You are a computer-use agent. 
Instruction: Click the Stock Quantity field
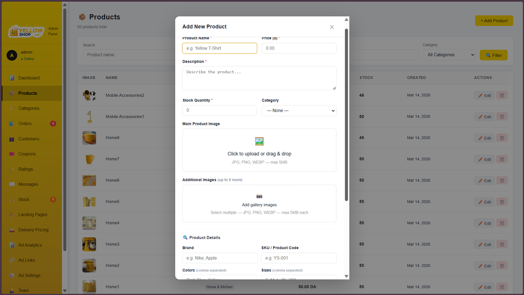tap(219, 110)
